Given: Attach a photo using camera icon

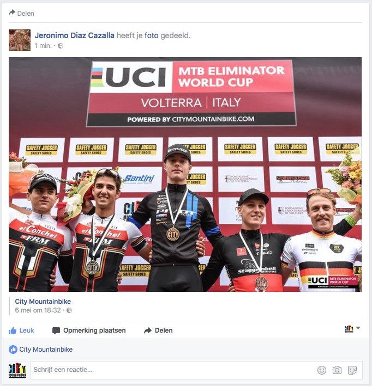Looking at the screenshot, I should (337, 370).
